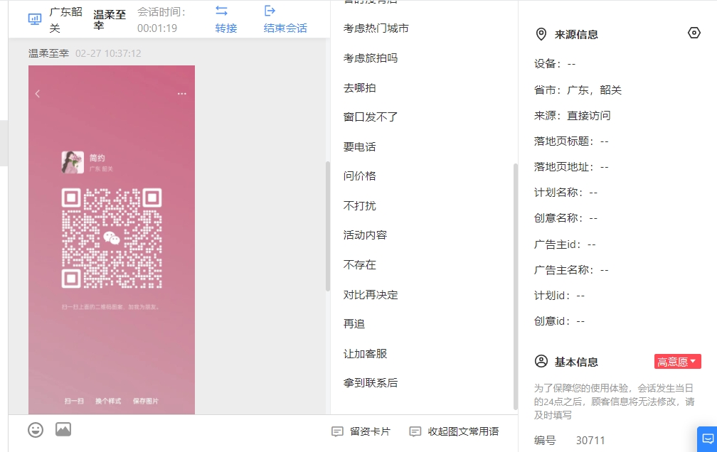
Task: Collapse phrases with 收起图文常用语
Action: (x=454, y=431)
